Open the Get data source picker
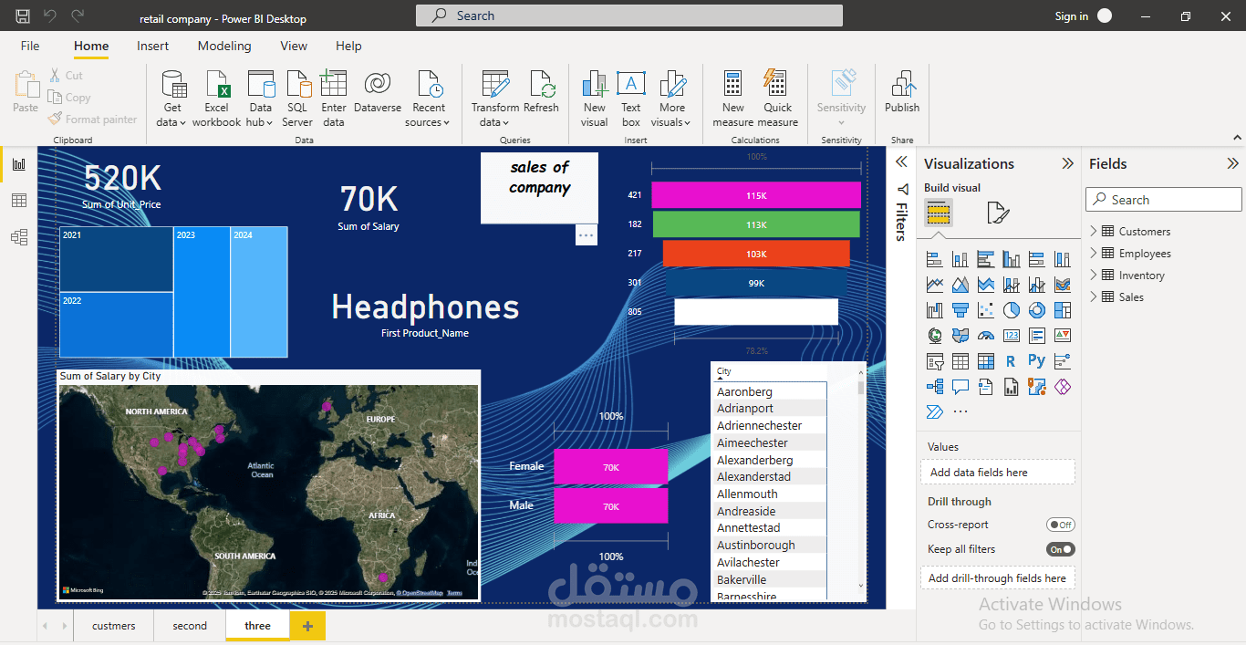 171,99
